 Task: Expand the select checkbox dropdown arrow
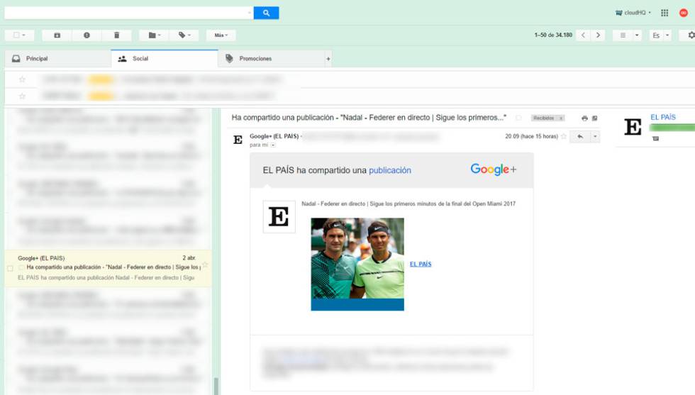coord(24,35)
